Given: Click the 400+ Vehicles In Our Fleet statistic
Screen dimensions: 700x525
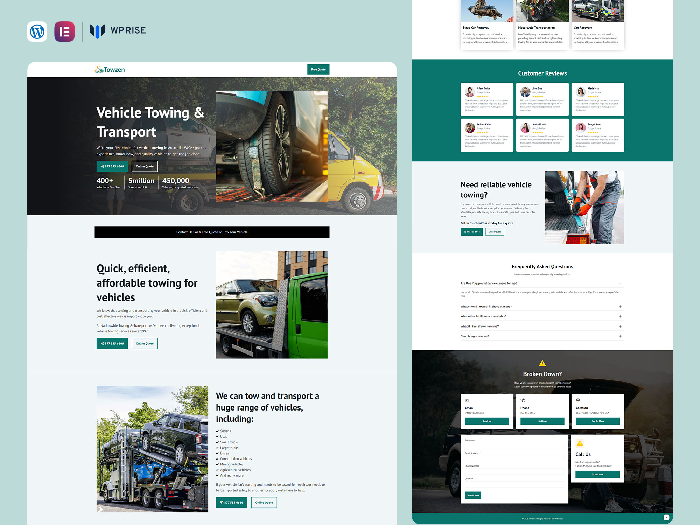Looking at the screenshot, I should tap(108, 183).
